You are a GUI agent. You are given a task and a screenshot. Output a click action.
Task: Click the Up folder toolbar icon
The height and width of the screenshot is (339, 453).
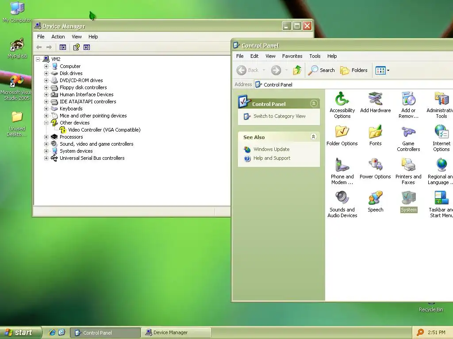(297, 70)
